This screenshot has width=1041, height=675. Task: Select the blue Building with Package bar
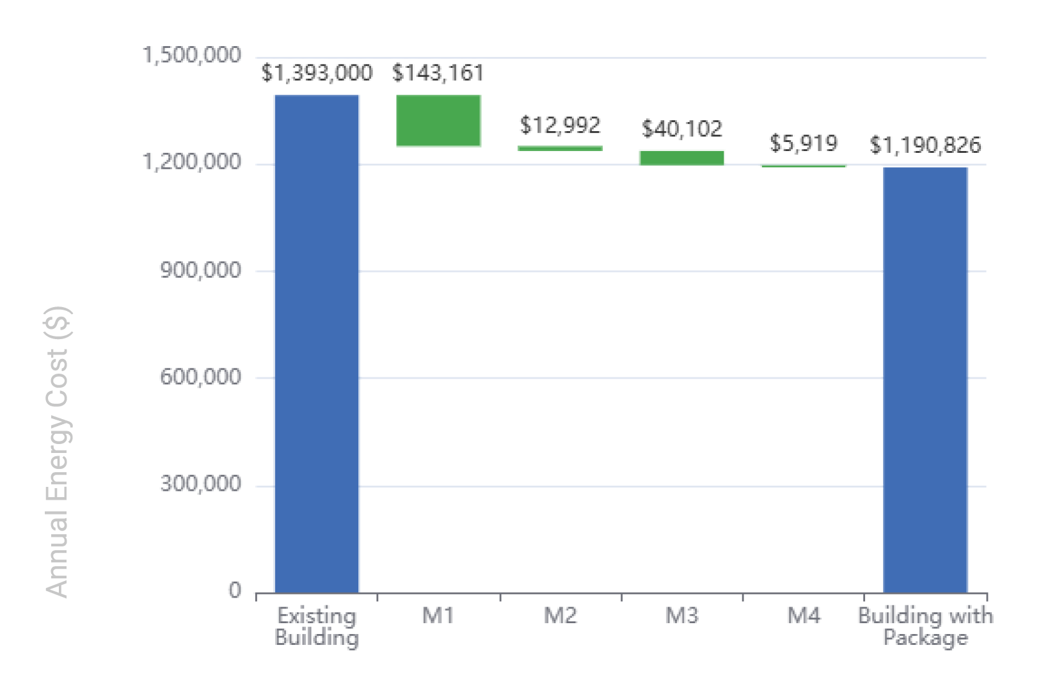point(925,379)
